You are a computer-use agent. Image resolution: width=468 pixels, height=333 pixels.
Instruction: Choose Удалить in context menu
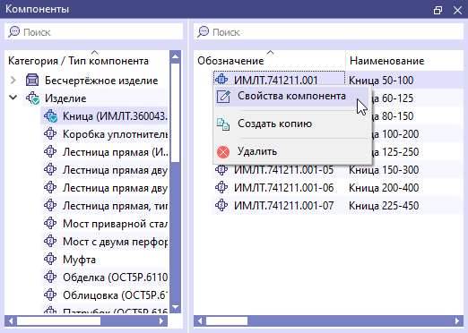pos(292,151)
